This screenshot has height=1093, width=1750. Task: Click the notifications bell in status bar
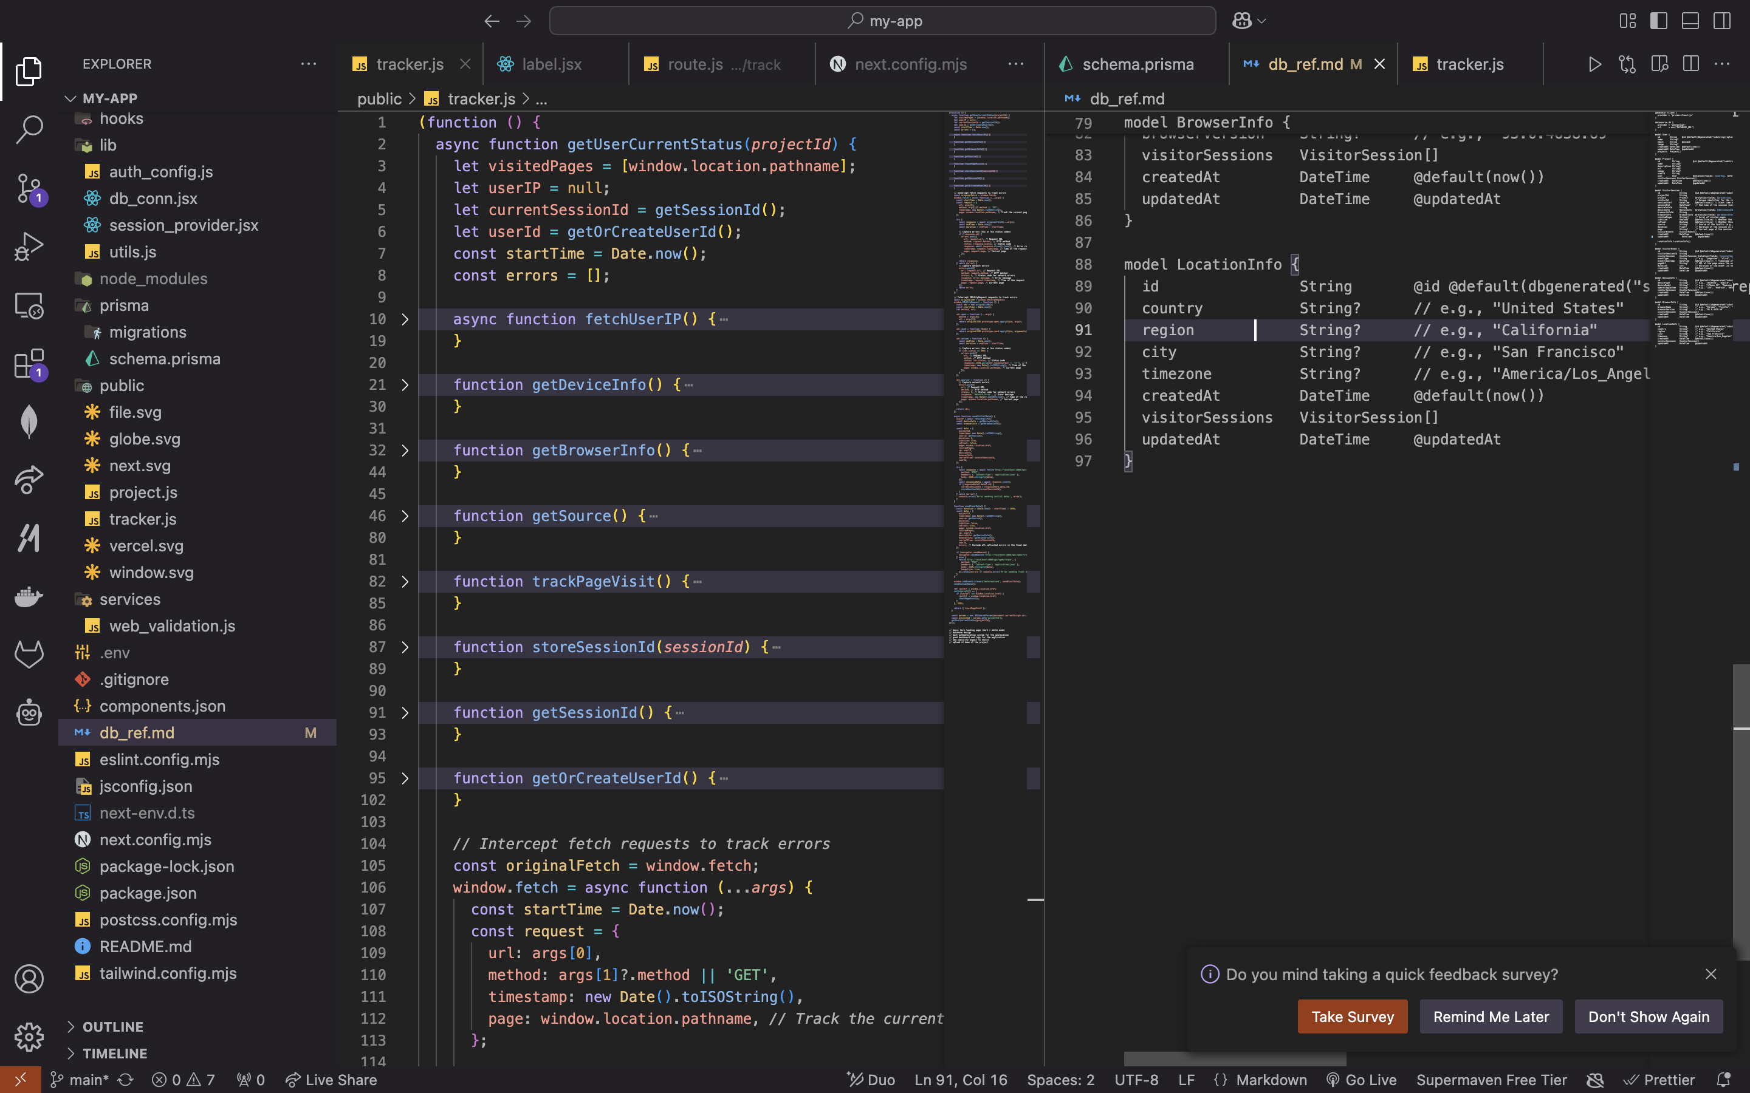(1724, 1079)
